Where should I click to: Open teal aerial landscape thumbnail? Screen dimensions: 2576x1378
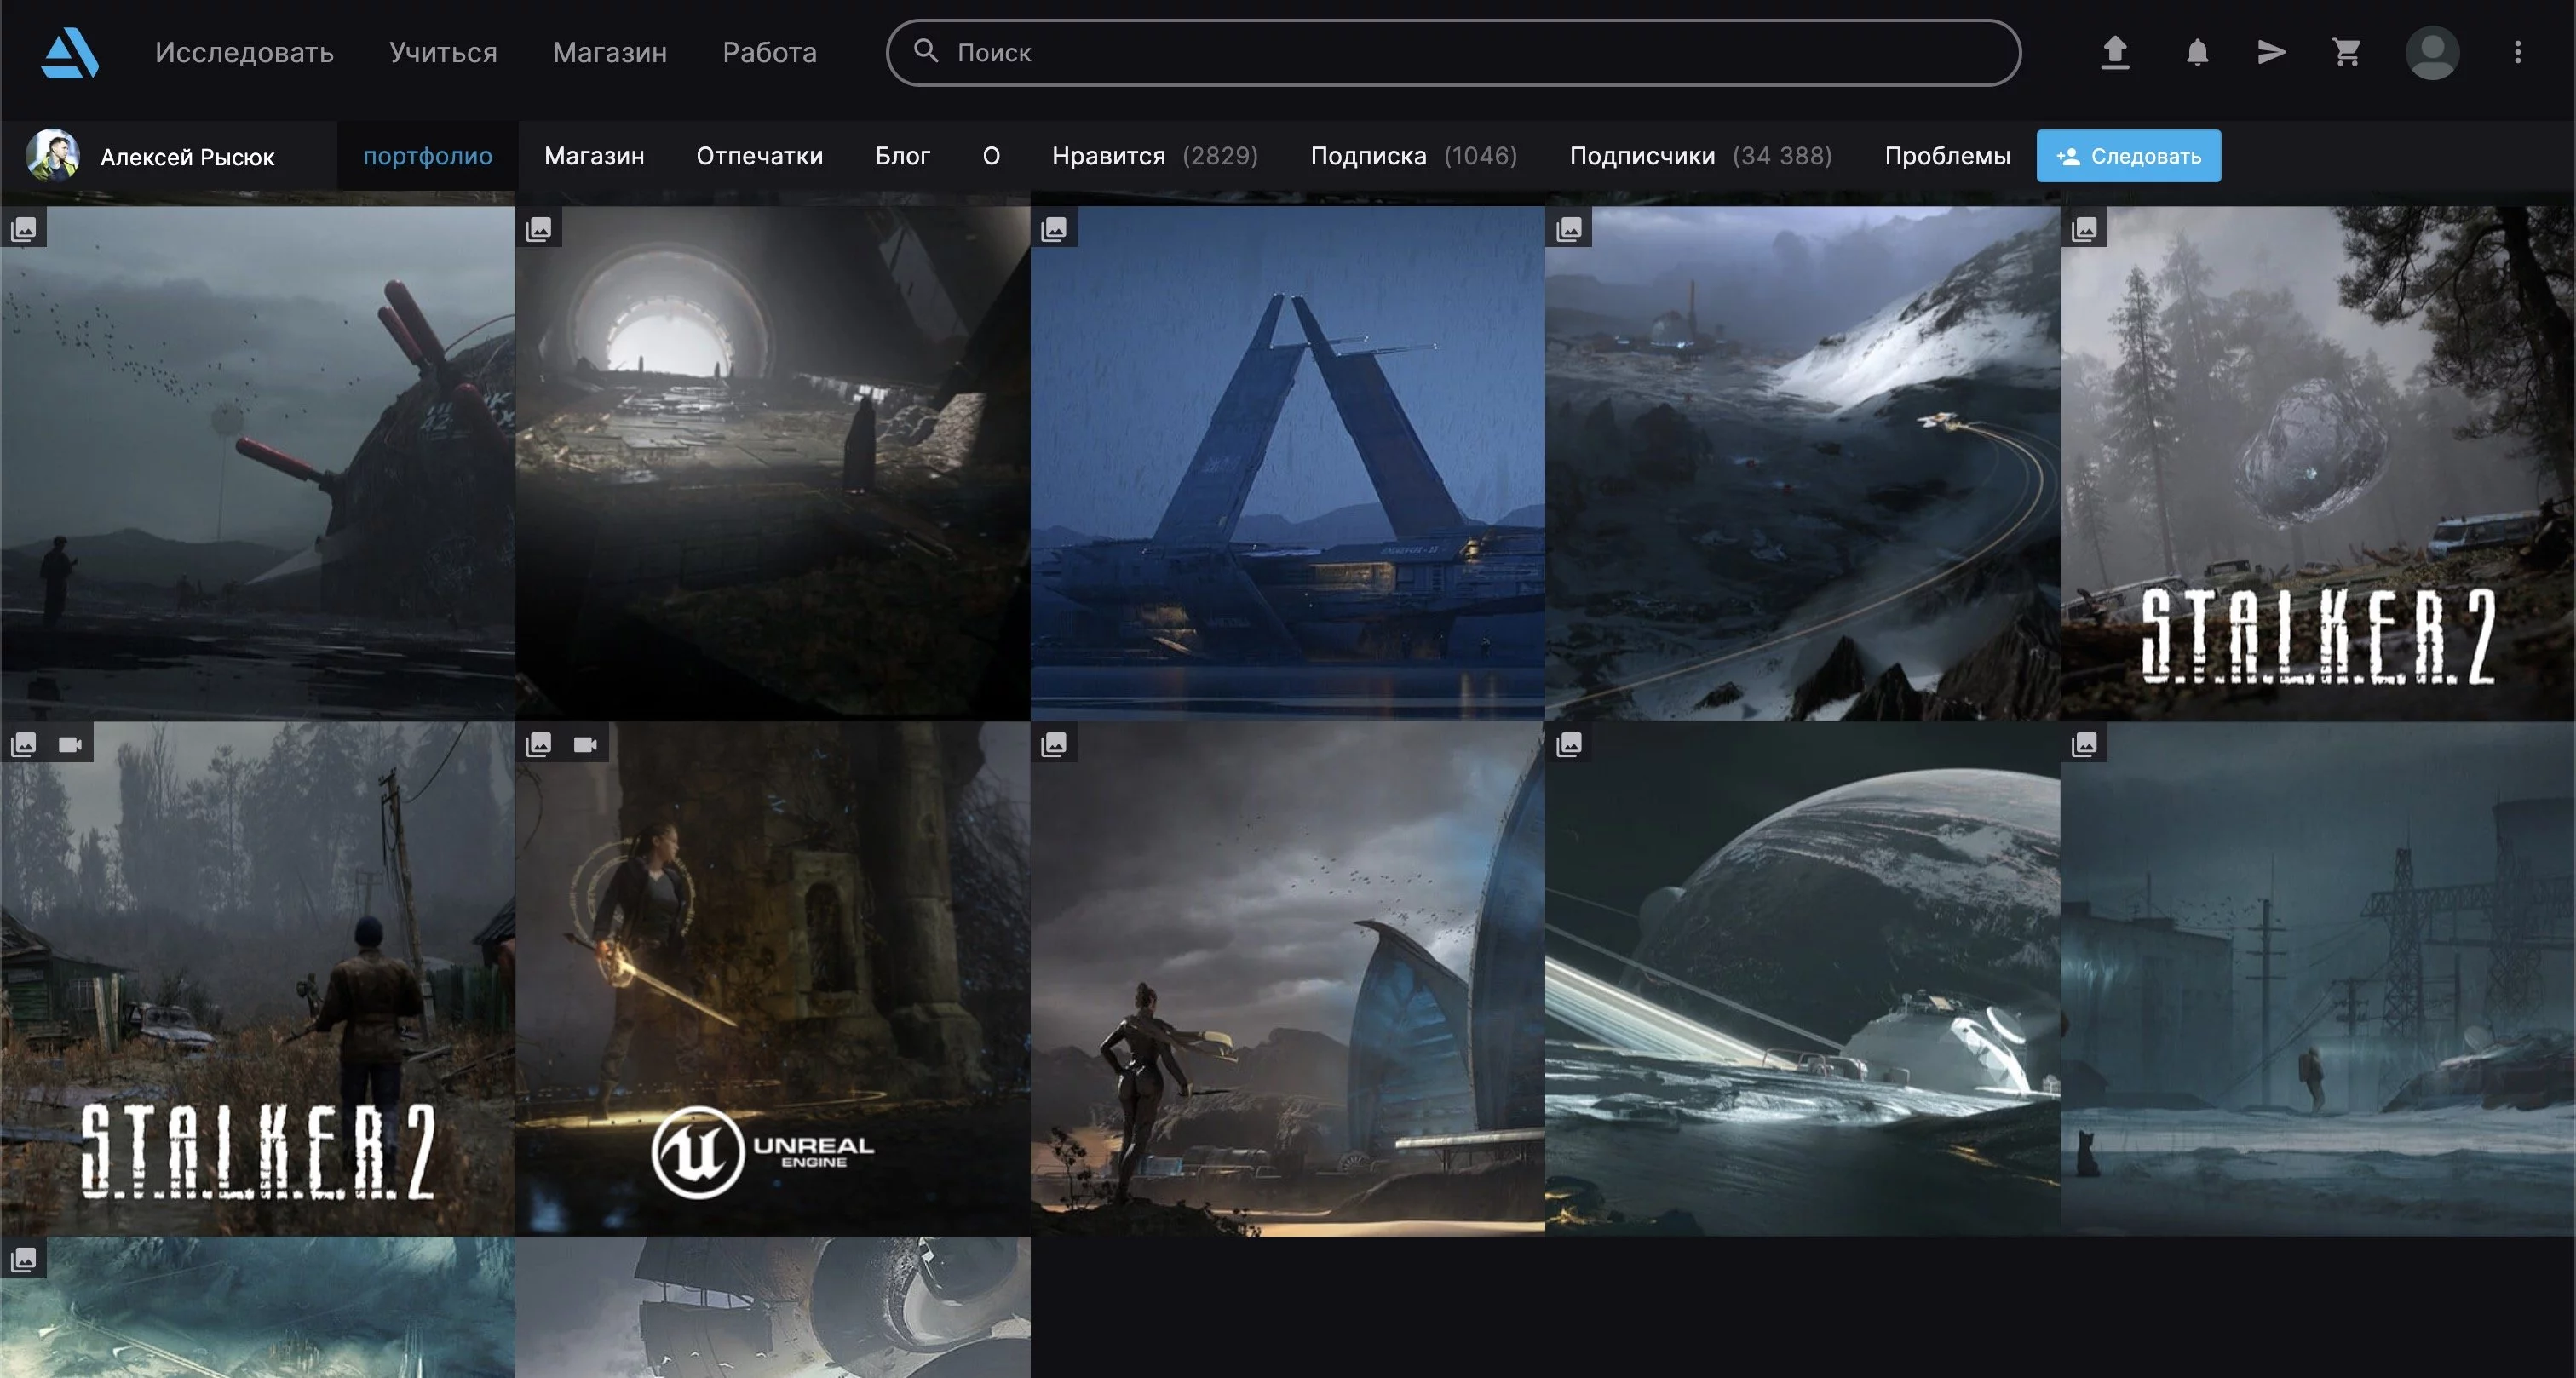tap(258, 1307)
